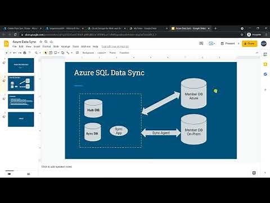The image size is (270, 203).
Task: Select the fourth slide thumbnail
Action: click(21, 120)
